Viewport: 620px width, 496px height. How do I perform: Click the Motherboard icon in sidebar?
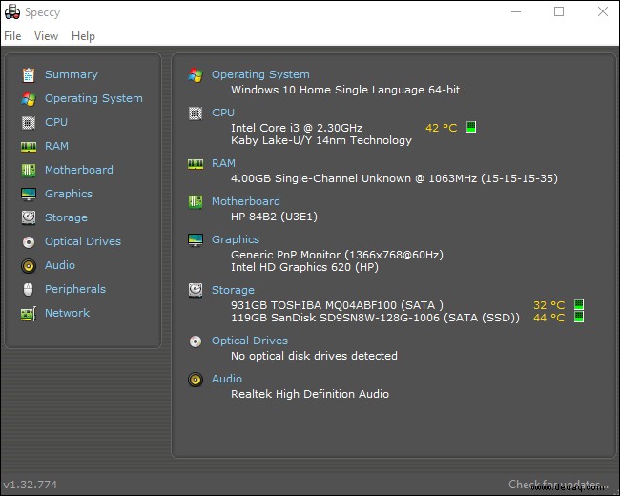(x=29, y=170)
